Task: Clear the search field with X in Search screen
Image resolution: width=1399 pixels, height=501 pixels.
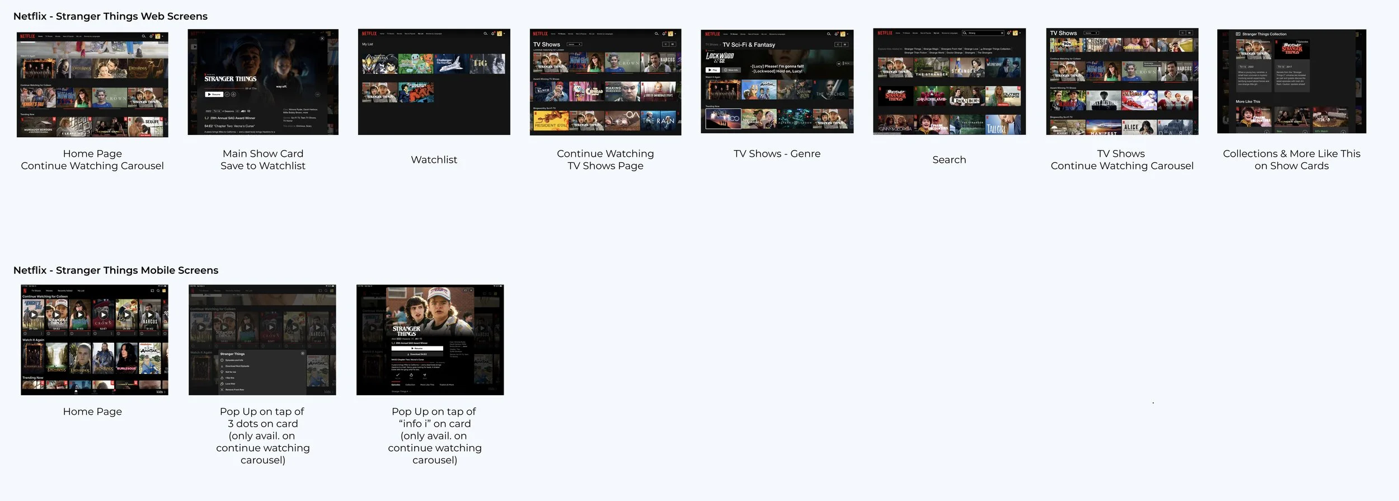Action: pos(1002,33)
